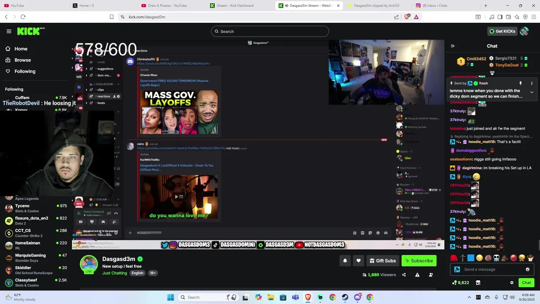Open ItsmeSaiman channel in sidebar
This screenshot has width=540, height=304.
pyautogui.click(x=36, y=245)
